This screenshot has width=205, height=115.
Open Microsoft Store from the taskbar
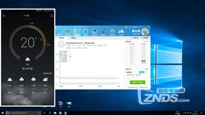tap(60, 113)
